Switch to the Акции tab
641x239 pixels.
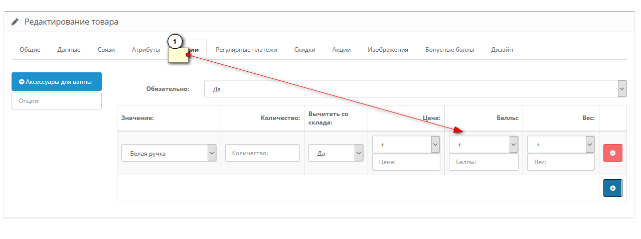(341, 50)
